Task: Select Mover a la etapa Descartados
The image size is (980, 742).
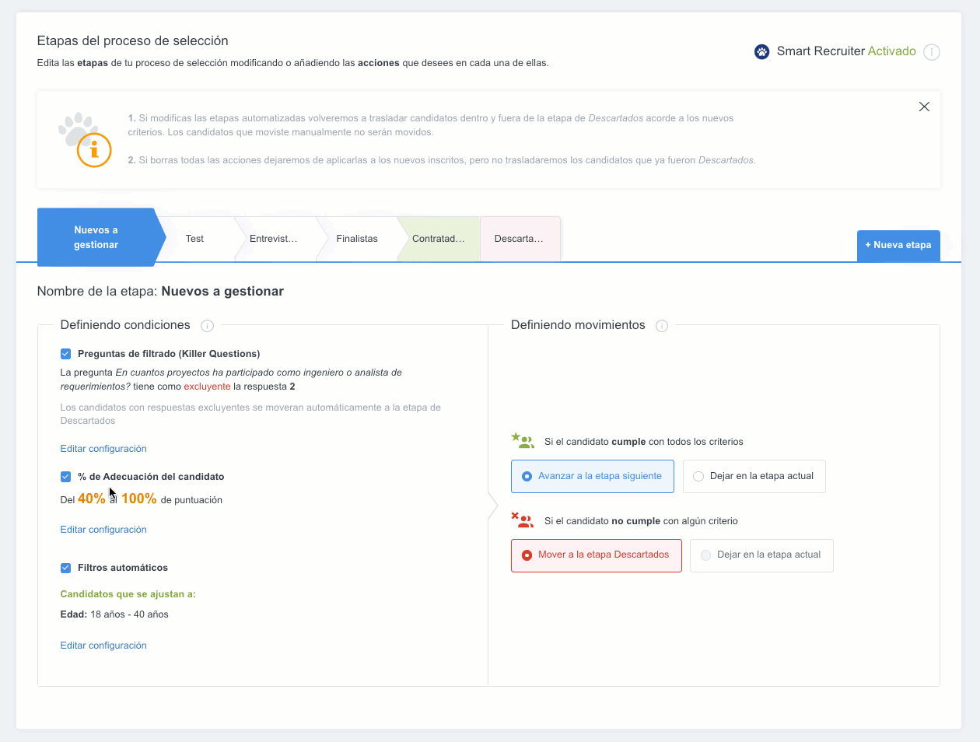Action: point(596,555)
